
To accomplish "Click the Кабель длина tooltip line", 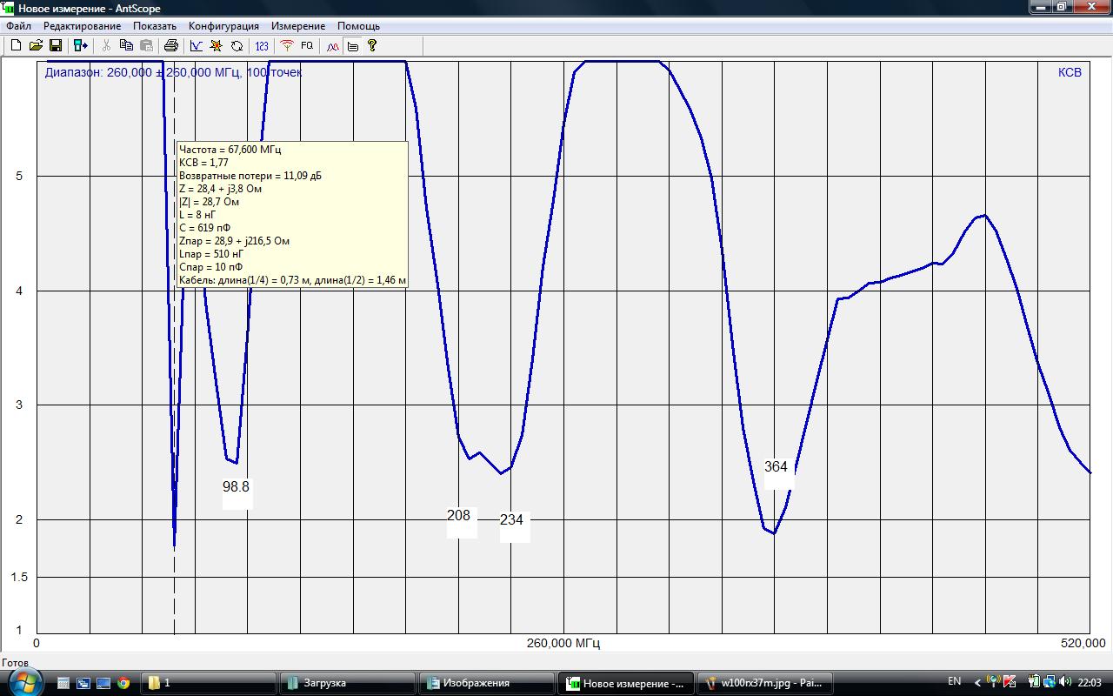I will [292, 280].
